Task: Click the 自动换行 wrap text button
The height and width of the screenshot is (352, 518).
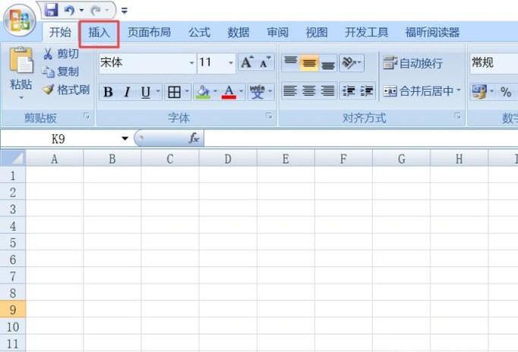Action: pyautogui.click(x=412, y=63)
